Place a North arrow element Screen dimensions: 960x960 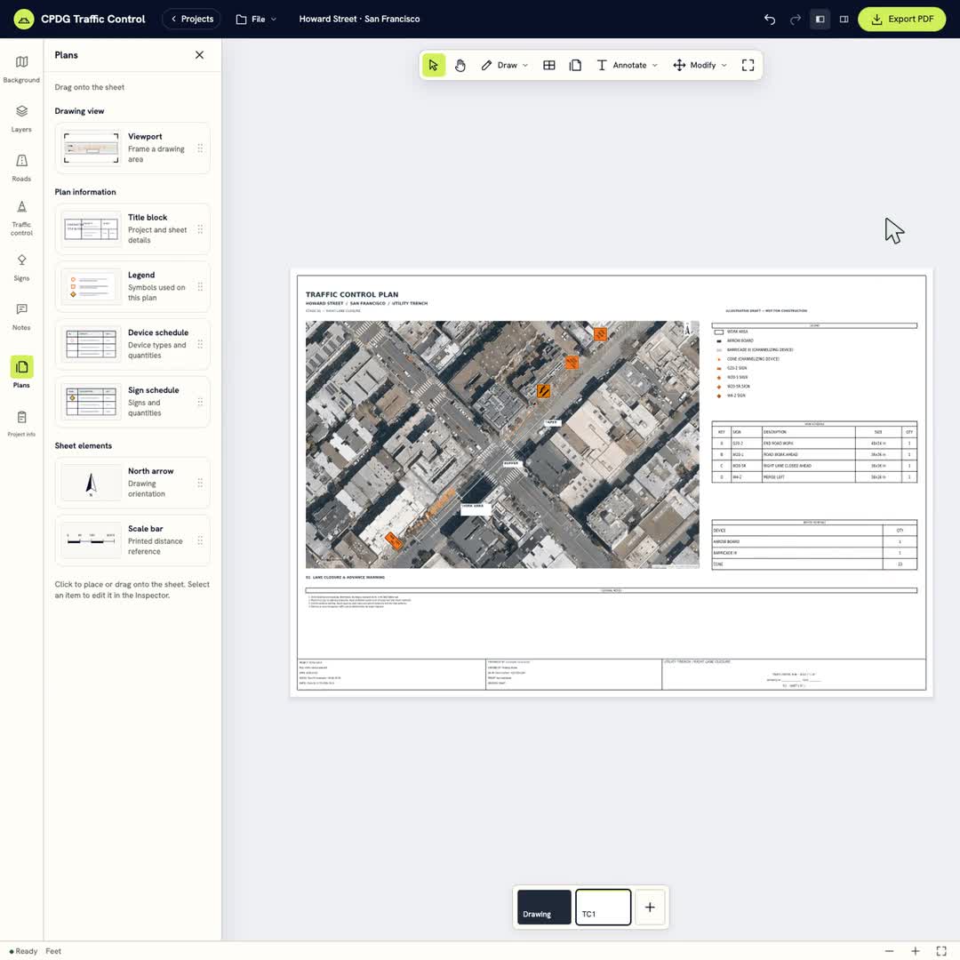132,483
